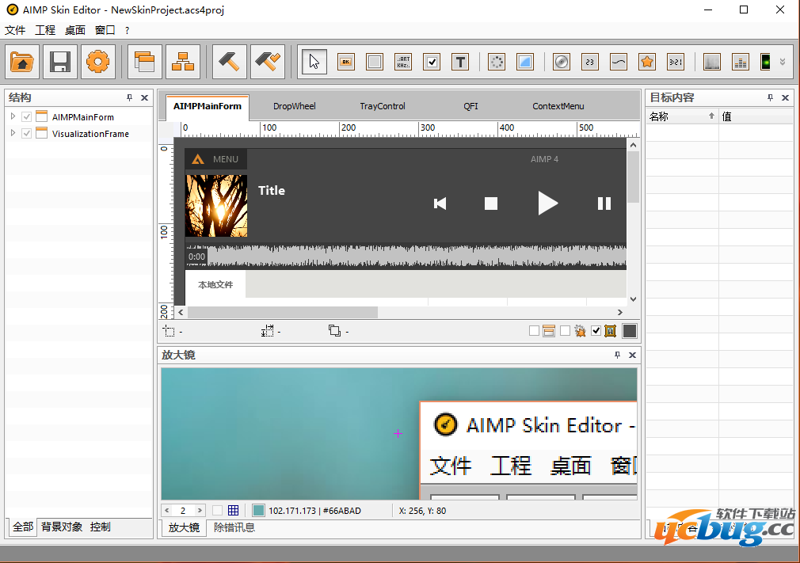
Task: Open the toolbar overflow chevron
Action: pos(783,62)
